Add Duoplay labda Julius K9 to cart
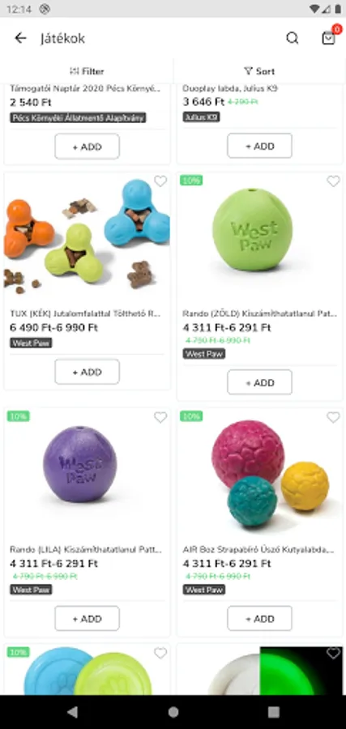The height and width of the screenshot is (729, 346). click(x=259, y=146)
